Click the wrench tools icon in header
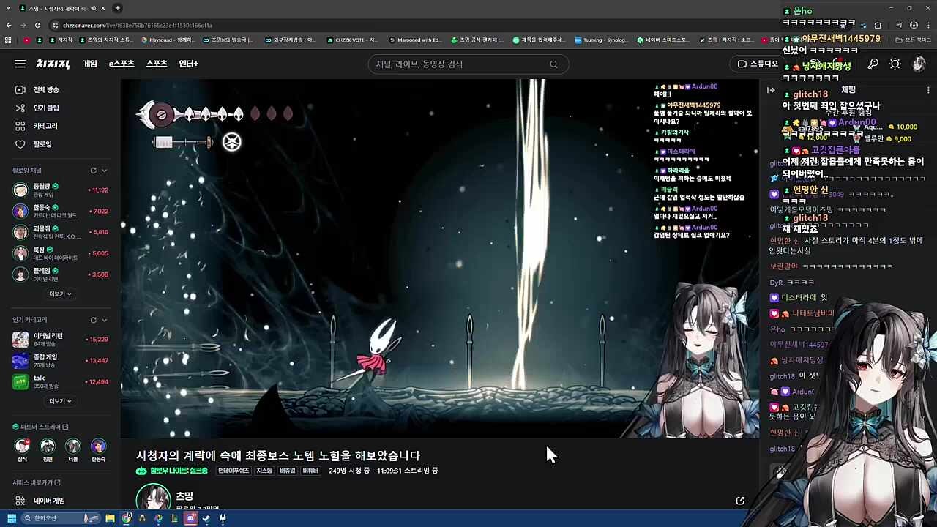The image size is (937, 527). tap(873, 64)
